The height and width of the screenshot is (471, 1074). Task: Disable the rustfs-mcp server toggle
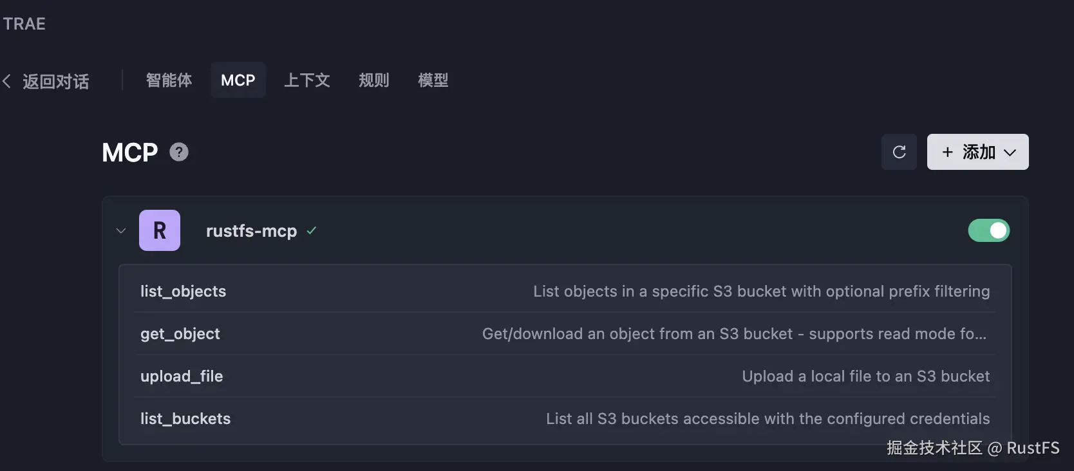point(988,230)
